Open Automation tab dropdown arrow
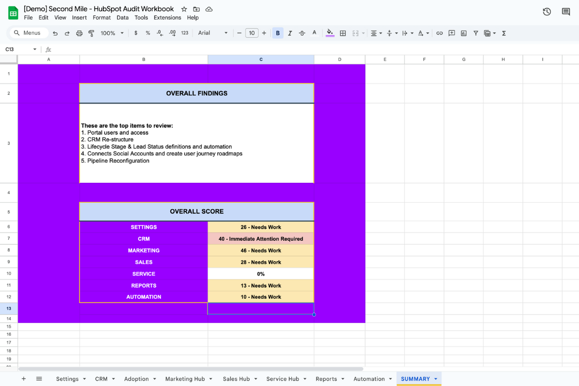The height and width of the screenshot is (386, 579). [391, 379]
